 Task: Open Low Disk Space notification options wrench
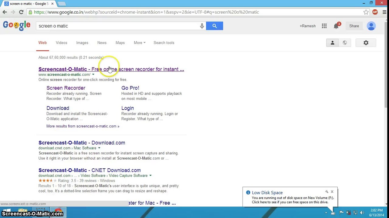[327, 192]
